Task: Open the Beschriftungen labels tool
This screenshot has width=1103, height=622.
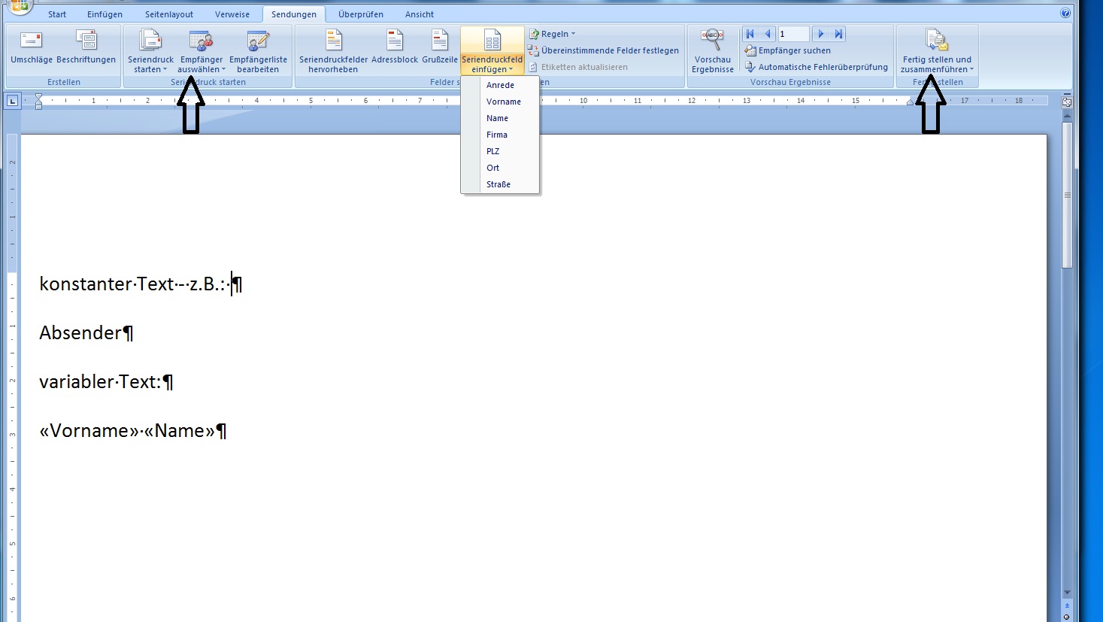Action: (x=86, y=41)
